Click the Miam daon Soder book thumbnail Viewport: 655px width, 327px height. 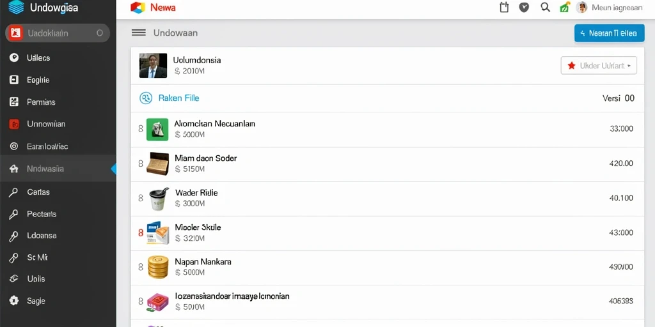coord(158,163)
